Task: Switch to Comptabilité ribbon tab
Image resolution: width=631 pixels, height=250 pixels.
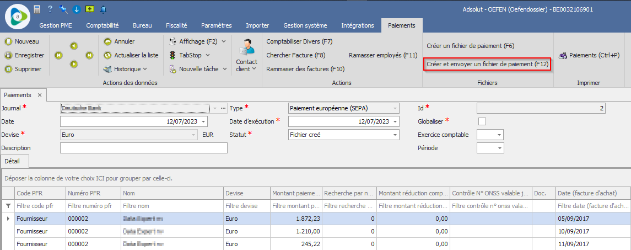Action: click(102, 25)
